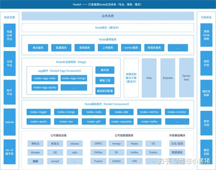
Task: Select the nodex-gift box
Action: (x=94, y=121)
